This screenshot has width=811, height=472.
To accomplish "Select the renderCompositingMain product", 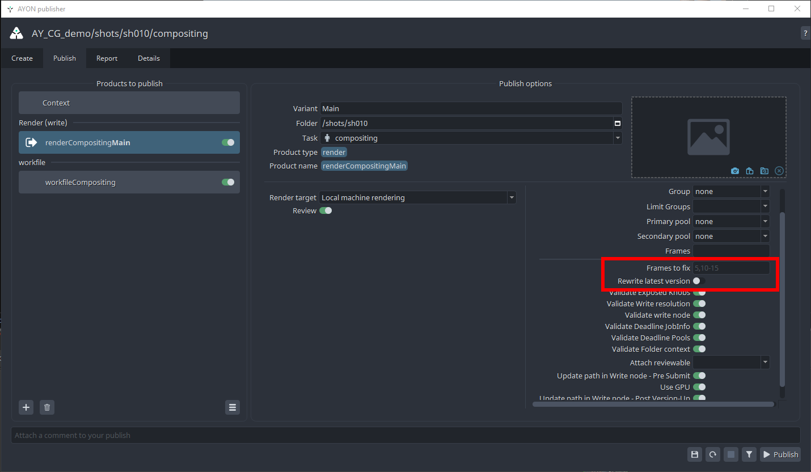I will click(x=129, y=142).
